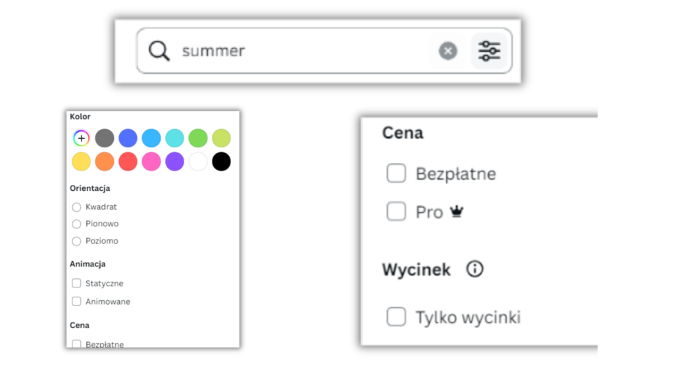Select the Kwadrat orientation option

(x=77, y=207)
